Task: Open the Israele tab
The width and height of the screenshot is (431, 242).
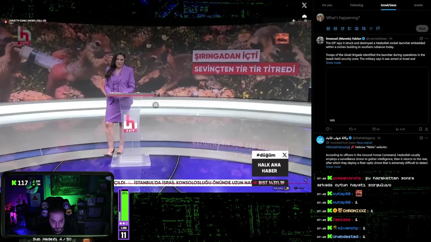Action: (x=418, y=5)
